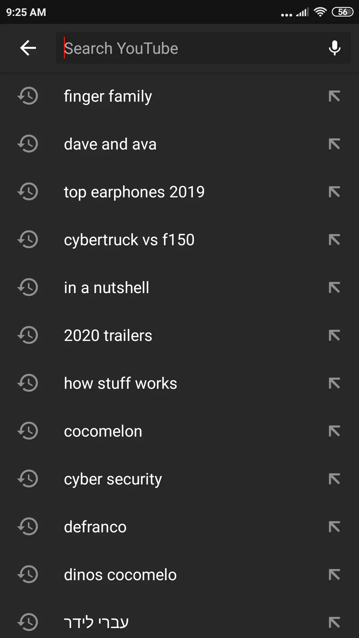Tap the back arrow icon

28,48
